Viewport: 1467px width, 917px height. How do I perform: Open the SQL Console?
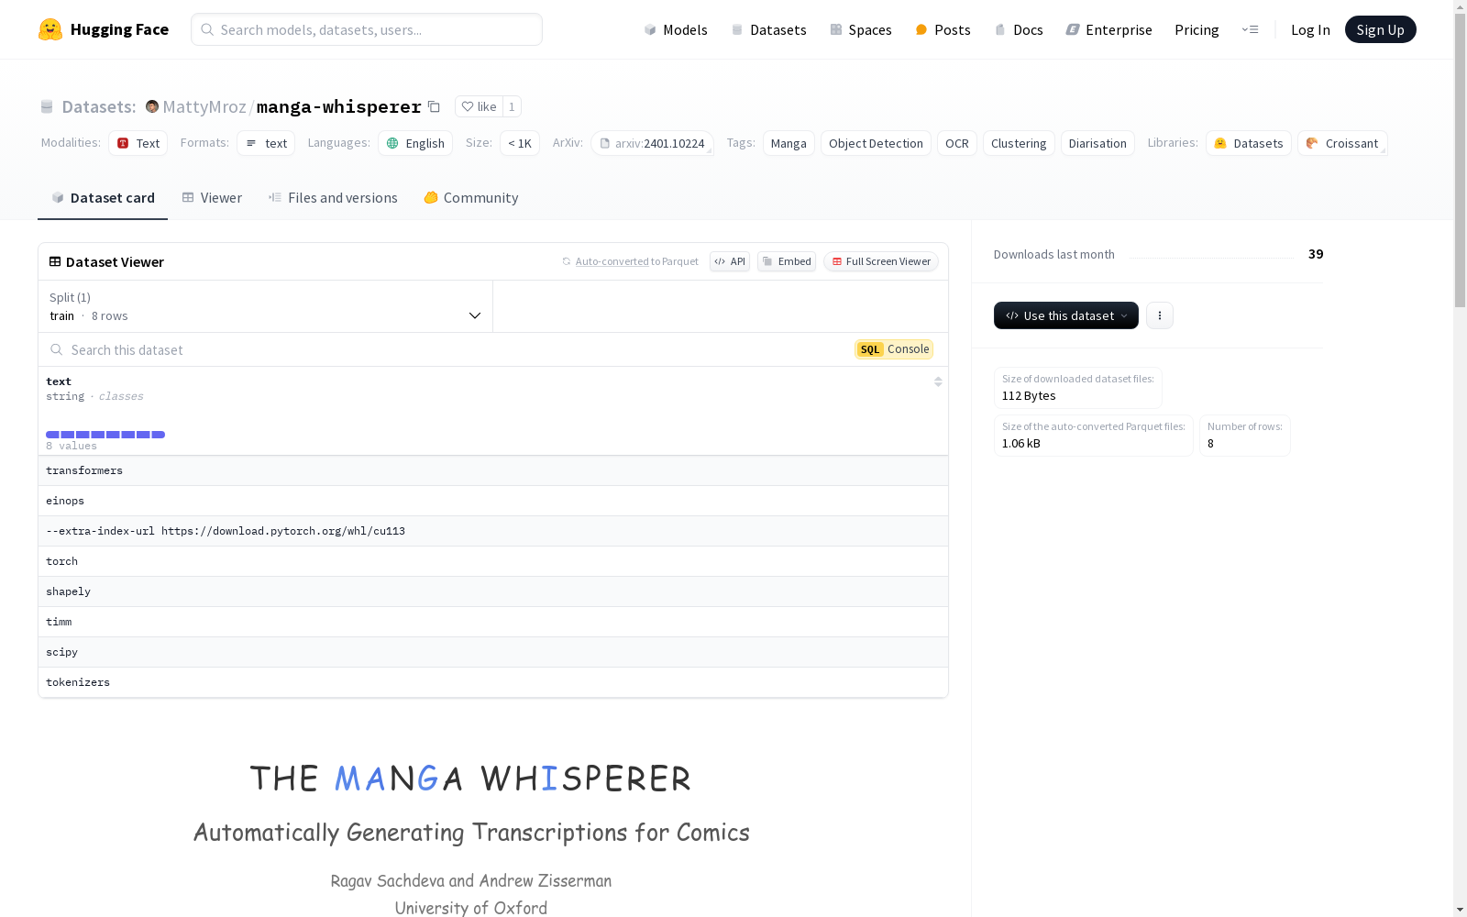coord(894,349)
